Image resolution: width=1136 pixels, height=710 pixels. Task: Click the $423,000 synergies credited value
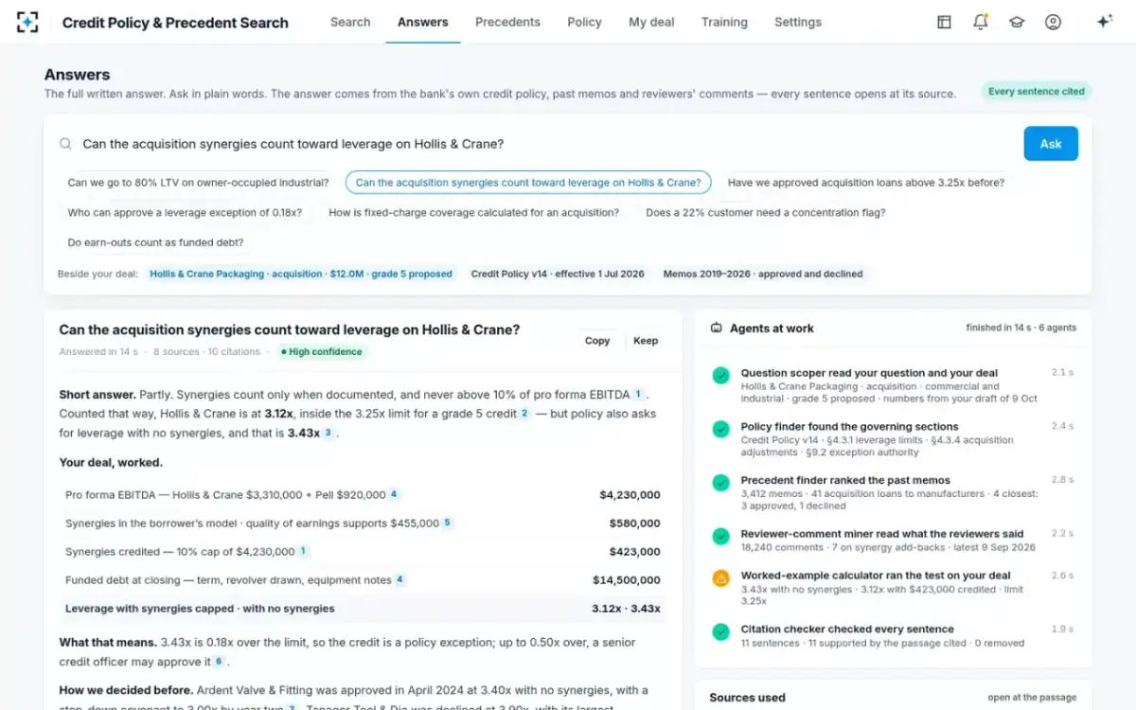(x=635, y=551)
